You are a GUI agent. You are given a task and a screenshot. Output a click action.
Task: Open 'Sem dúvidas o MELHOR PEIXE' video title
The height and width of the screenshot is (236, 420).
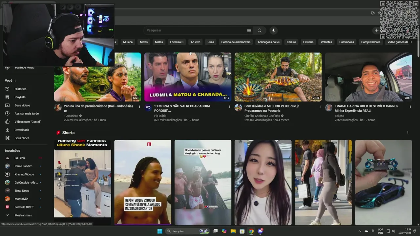click(x=272, y=108)
